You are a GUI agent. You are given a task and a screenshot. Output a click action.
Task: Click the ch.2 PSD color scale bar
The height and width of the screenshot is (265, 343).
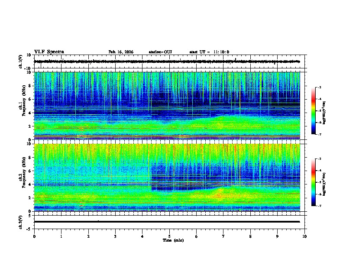(313, 182)
